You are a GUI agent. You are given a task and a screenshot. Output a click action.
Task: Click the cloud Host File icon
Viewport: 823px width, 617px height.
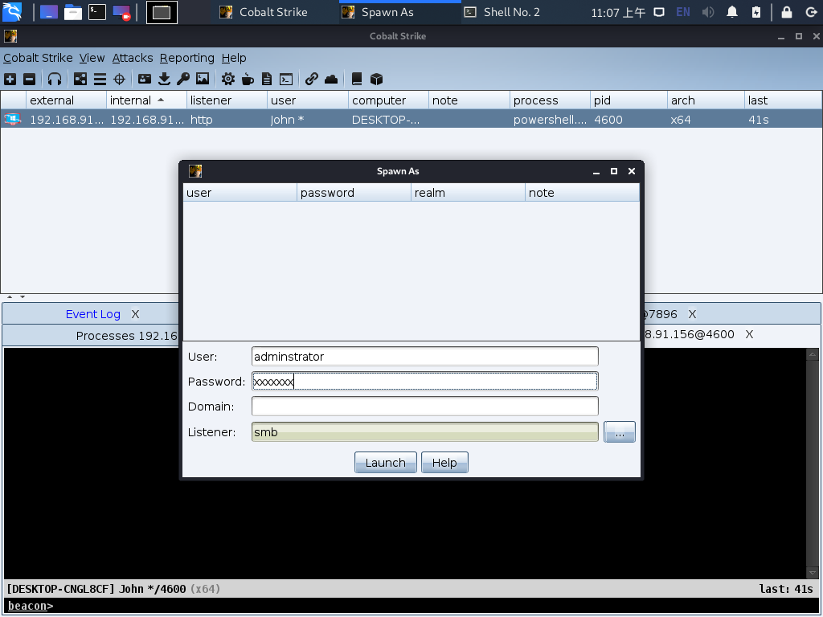(331, 79)
